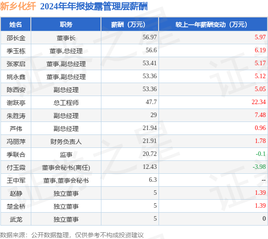
Task: Click salary value 21.94
Action: pos(150,128)
